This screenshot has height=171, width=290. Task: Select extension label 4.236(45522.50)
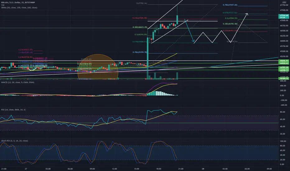click(26, 50)
